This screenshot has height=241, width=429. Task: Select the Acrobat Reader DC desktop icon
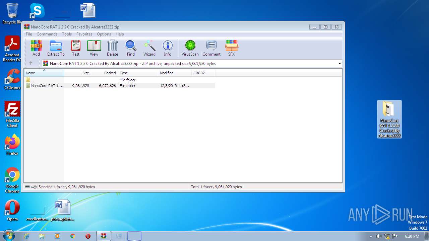pyautogui.click(x=12, y=49)
